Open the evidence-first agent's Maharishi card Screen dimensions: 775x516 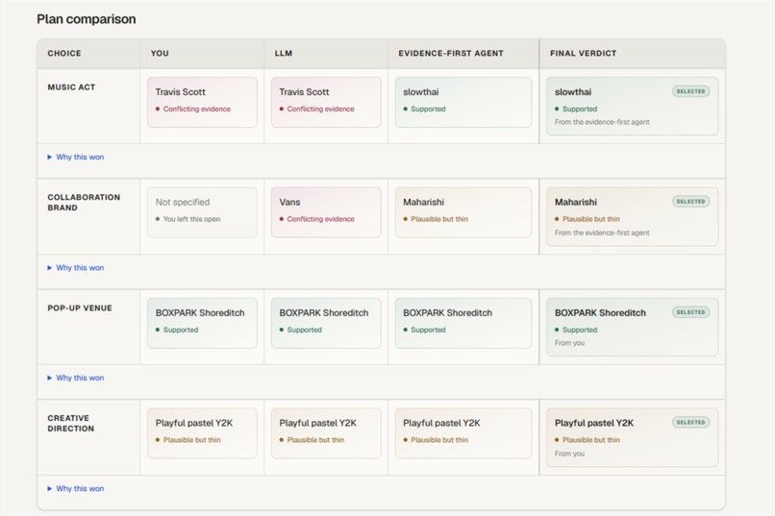pos(463,212)
